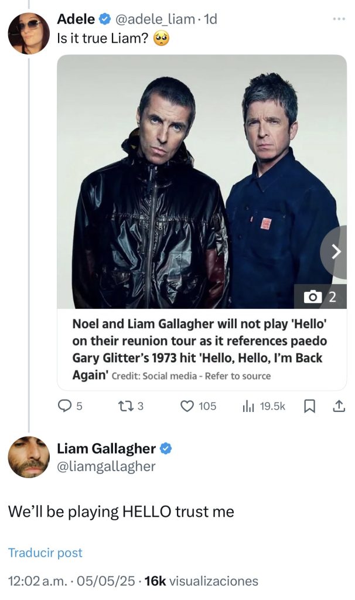The height and width of the screenshot is (600, 355).
Task: Click Adele's verified checkmark badge
Action: [x=104, y=19]
